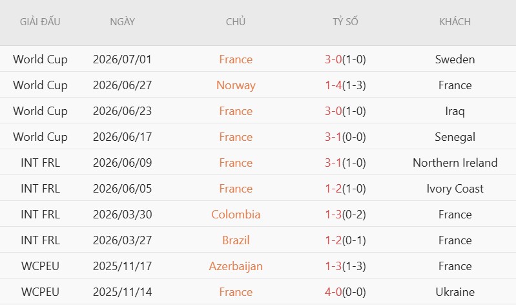
Task: Open Ukraine away team entry
Action: pyautogui.click(x=455, y=292)
